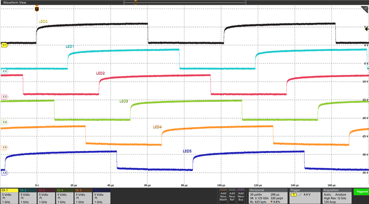Viewport: 369px width, 204px height.
Task: Open the Ch 2 settings badge
Action: click(x=28, y=196)
